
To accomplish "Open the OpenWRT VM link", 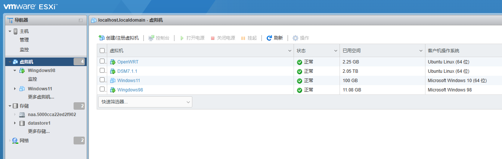I will 128,62.
